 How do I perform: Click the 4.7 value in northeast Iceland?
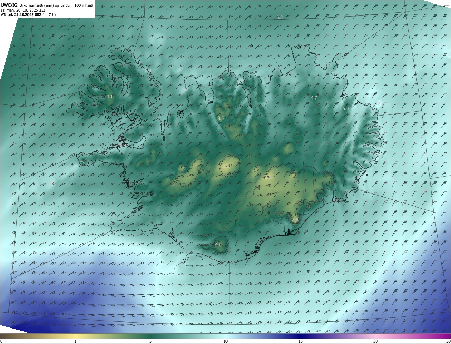click(x=314, y=98)
